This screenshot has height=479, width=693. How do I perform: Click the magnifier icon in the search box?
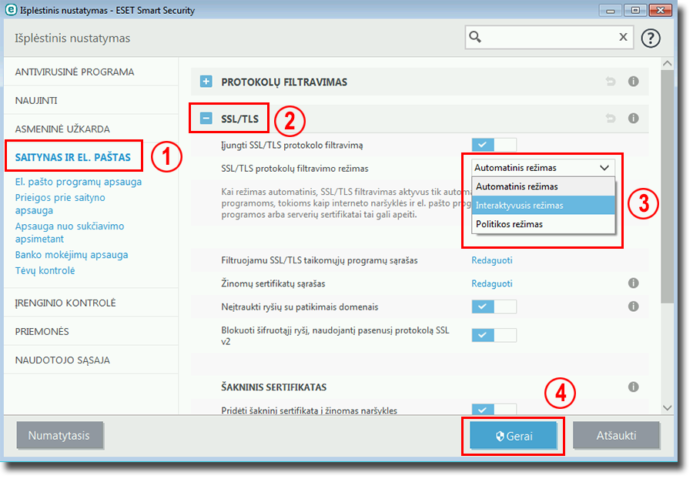click(x=475, y=37)
